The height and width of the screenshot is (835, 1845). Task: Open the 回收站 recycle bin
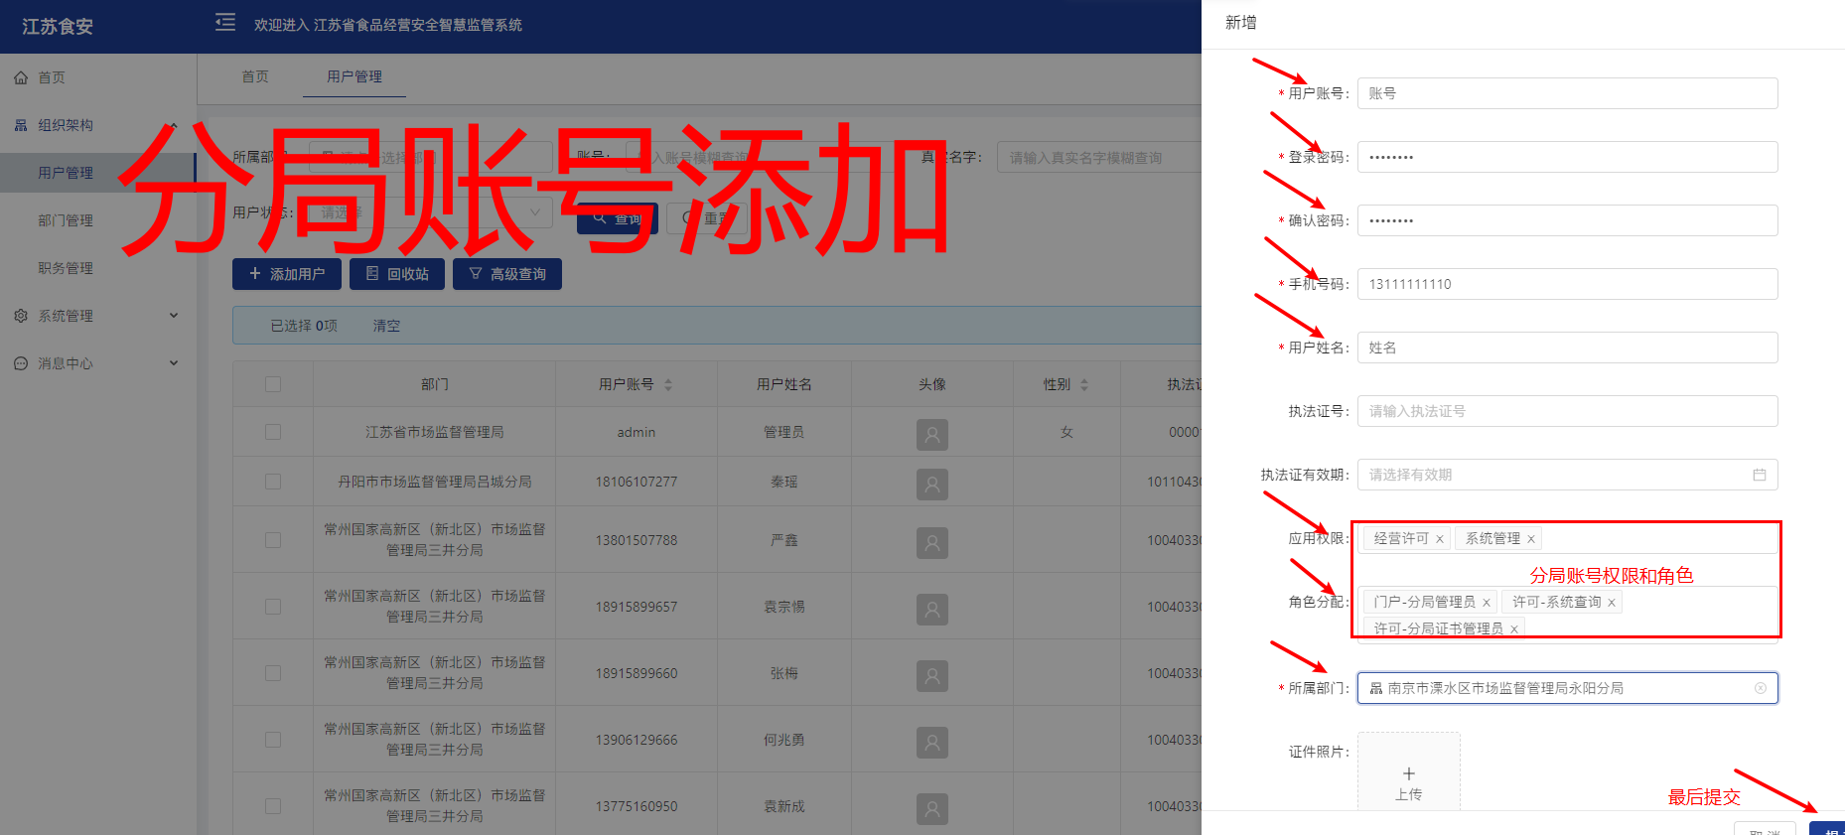[397, 274]
